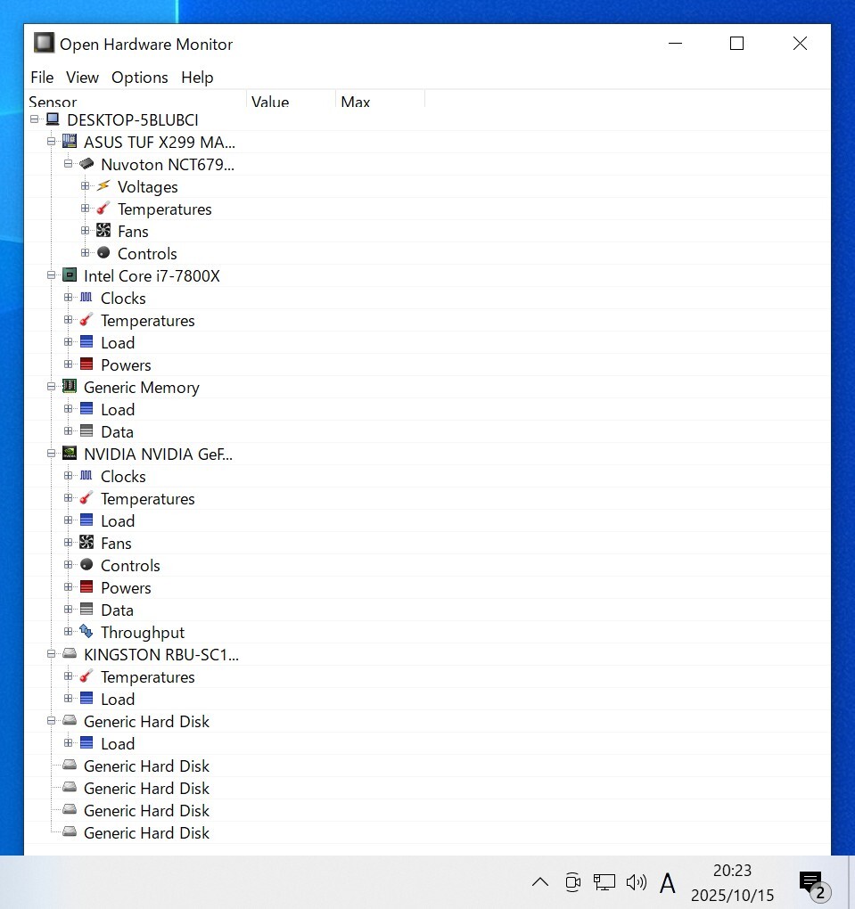Screen dimensions: 855x909
Task: Click the CPU icon beside Intel Core i7-7800X
Action: click(70, 274)
